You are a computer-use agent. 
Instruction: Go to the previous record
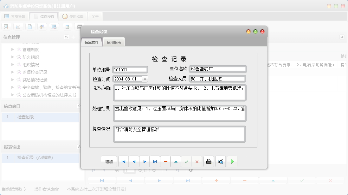(x=134, y=161)
